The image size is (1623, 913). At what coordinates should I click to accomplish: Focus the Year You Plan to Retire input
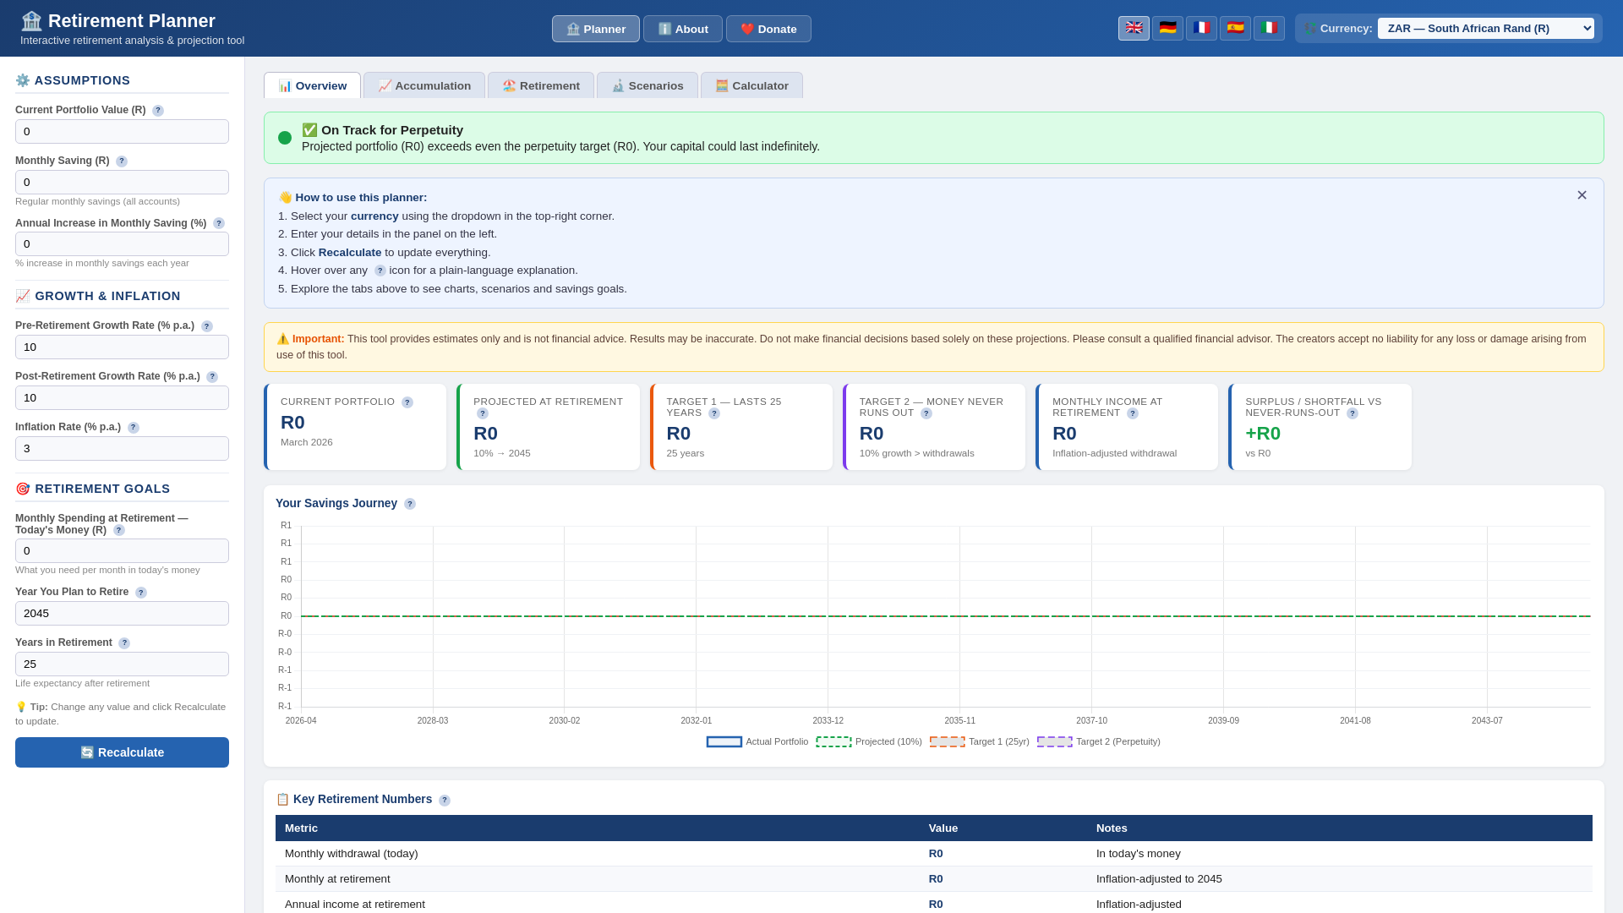122,614
